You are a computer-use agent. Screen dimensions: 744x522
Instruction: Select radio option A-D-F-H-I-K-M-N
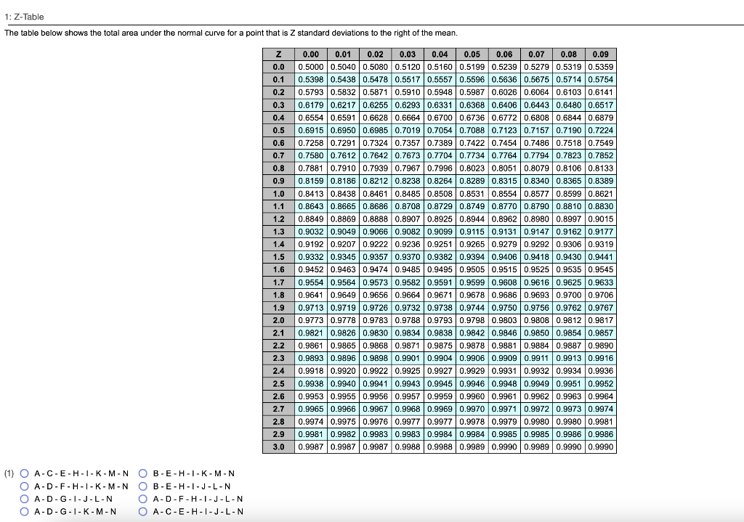25,486
